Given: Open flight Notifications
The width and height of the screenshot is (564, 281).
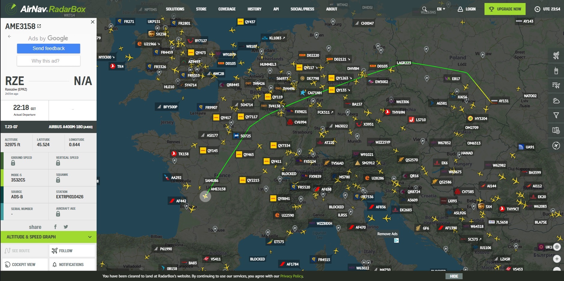Looking at the screenshot, I should click(x=72, y=265).
